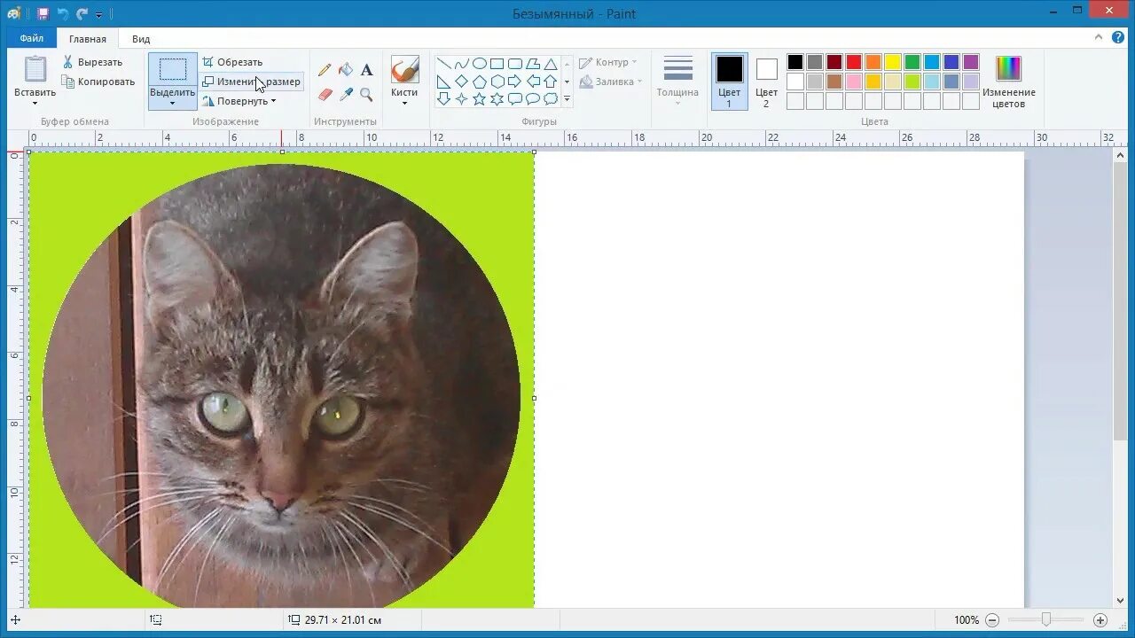
Task: Select the curve shape
Action: point(461,64)
